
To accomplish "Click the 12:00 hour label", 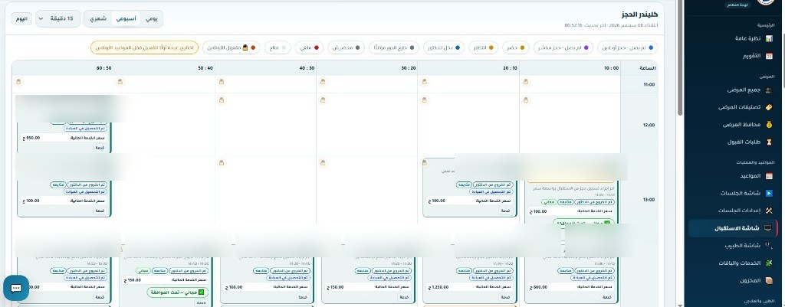I will pos(649,125).
